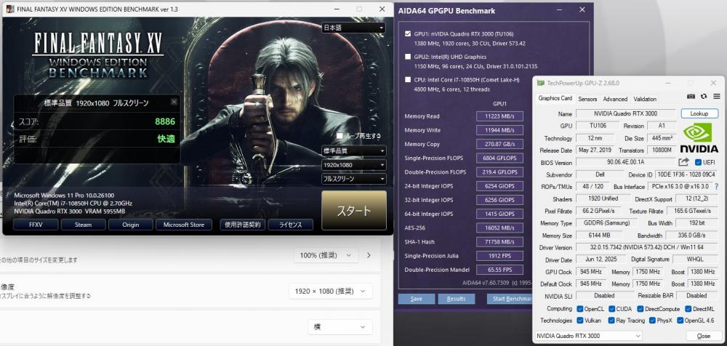Toggle the OpenCL computing checkbox
This screenshot has width=727, height=346.
579,309
